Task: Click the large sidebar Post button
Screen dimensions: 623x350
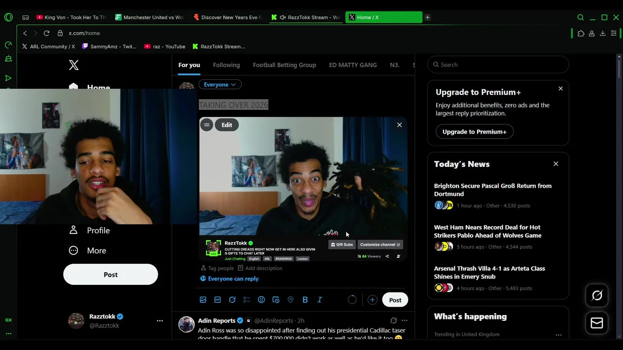Action: click(x=110, y=275)
